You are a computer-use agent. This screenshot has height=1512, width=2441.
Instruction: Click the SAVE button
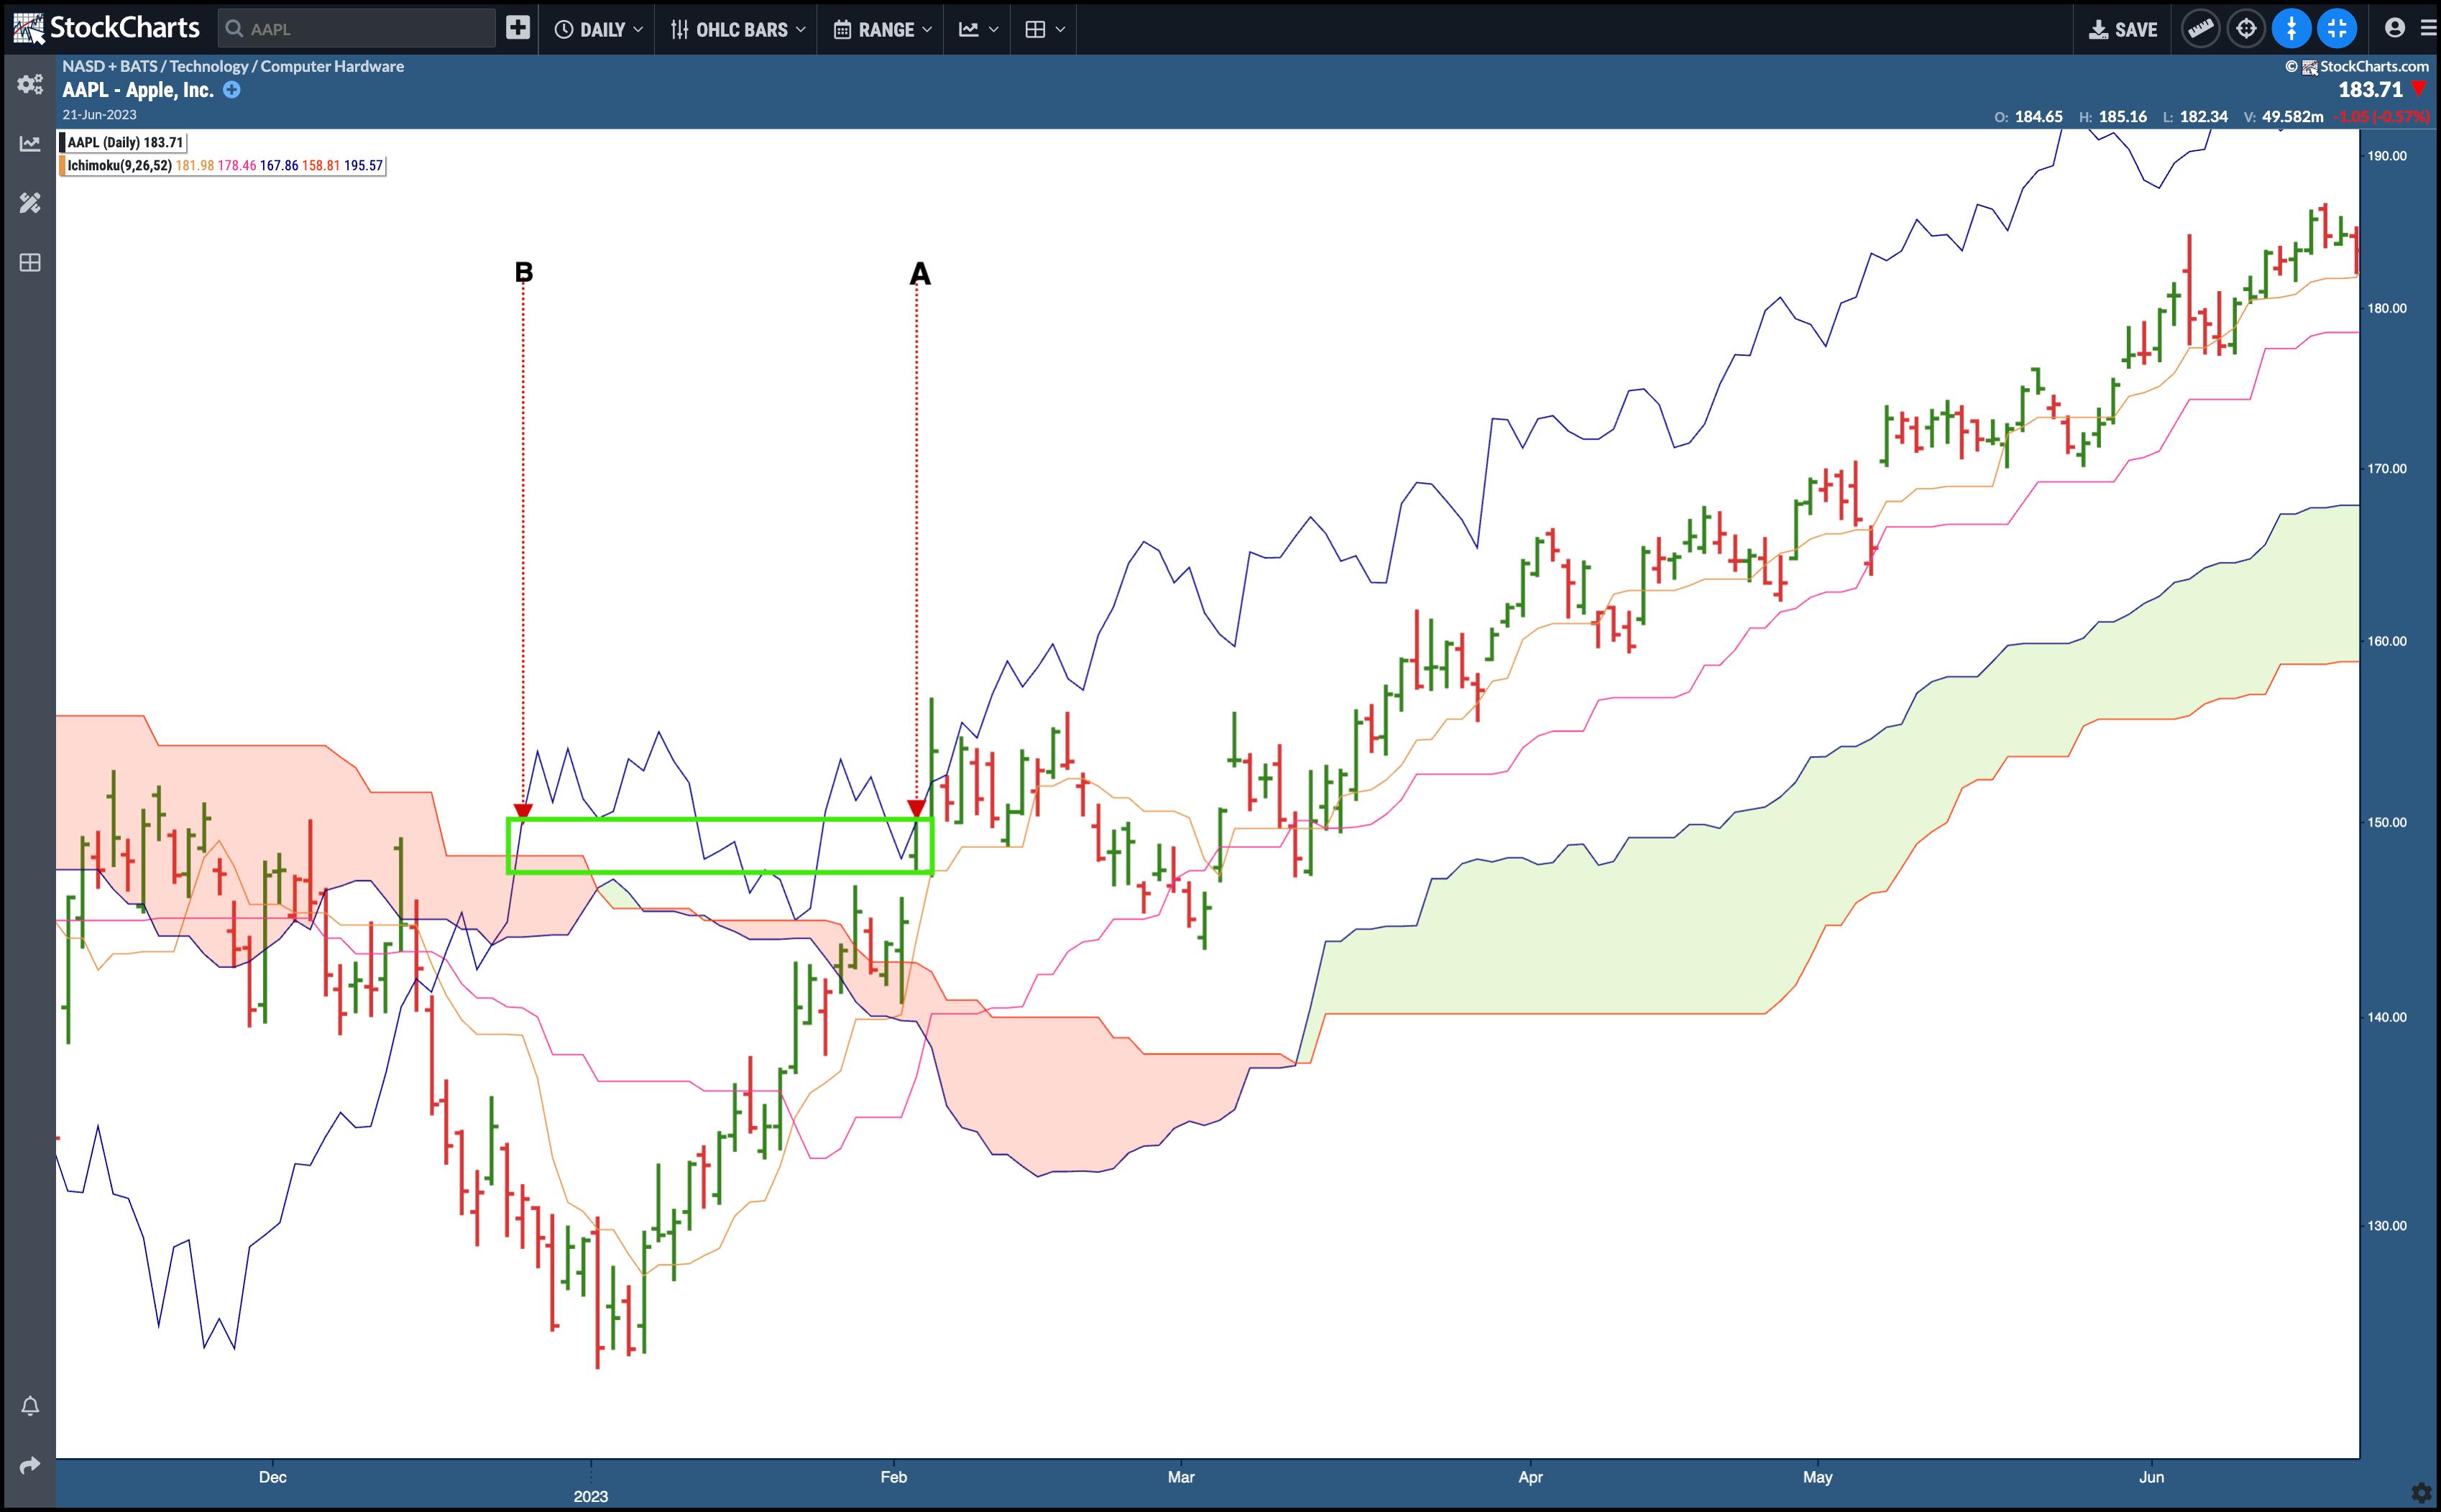pos(2123,29)
